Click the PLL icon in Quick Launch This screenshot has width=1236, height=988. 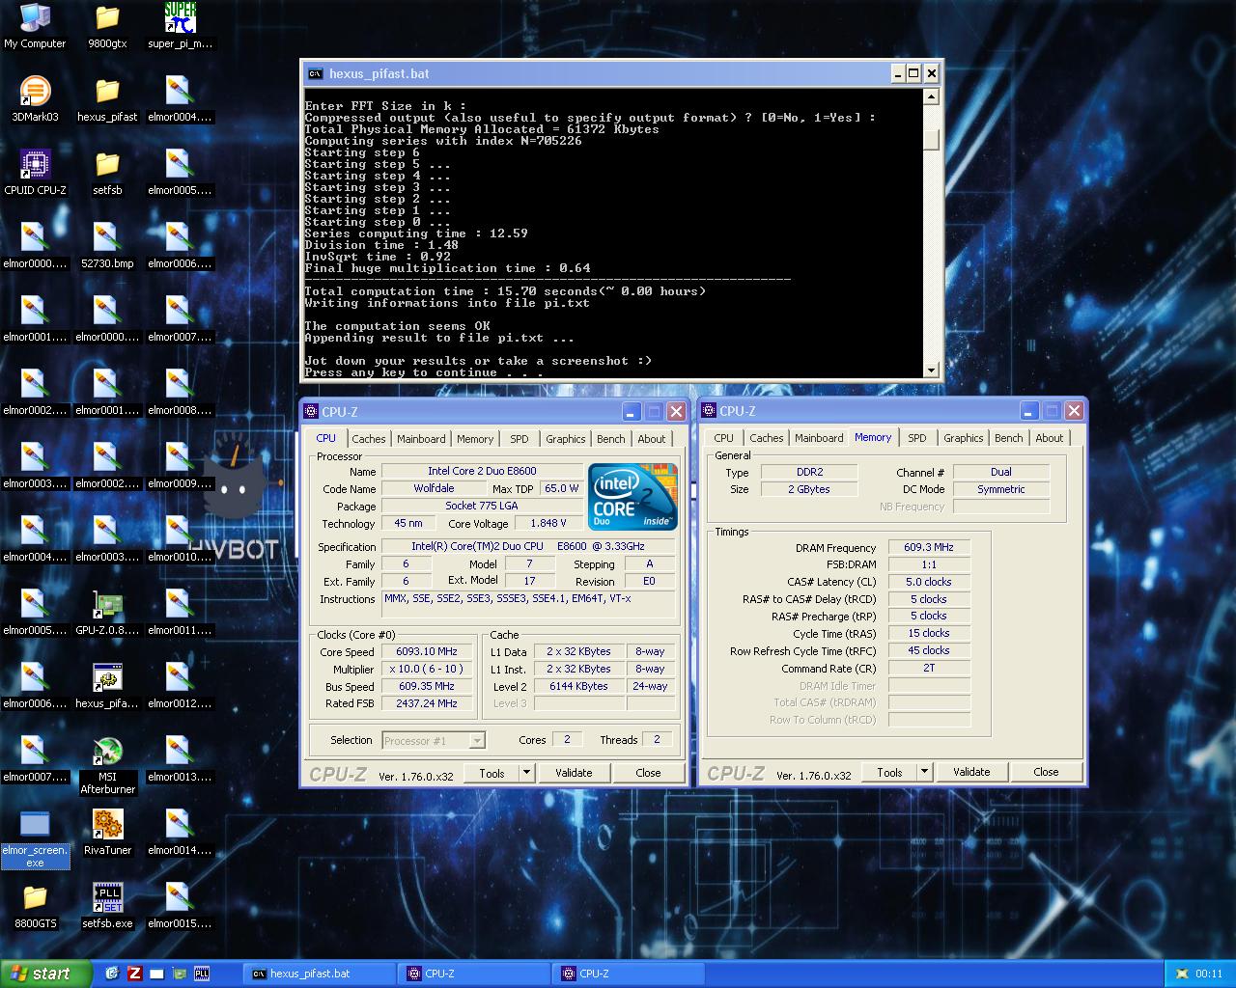(x=202, y=974)
